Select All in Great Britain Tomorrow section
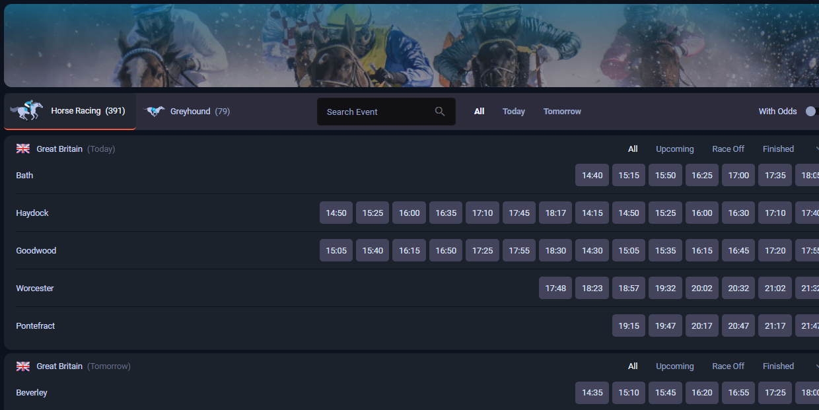Viewport: 819px width, 410px height. click(633, 366)
